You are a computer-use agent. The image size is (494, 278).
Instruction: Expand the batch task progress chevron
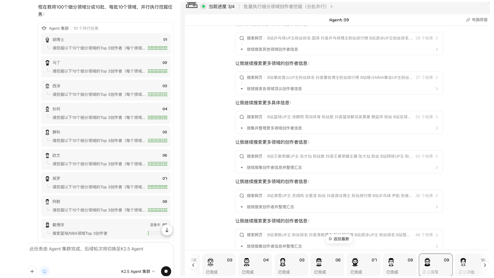coord(332,6)
